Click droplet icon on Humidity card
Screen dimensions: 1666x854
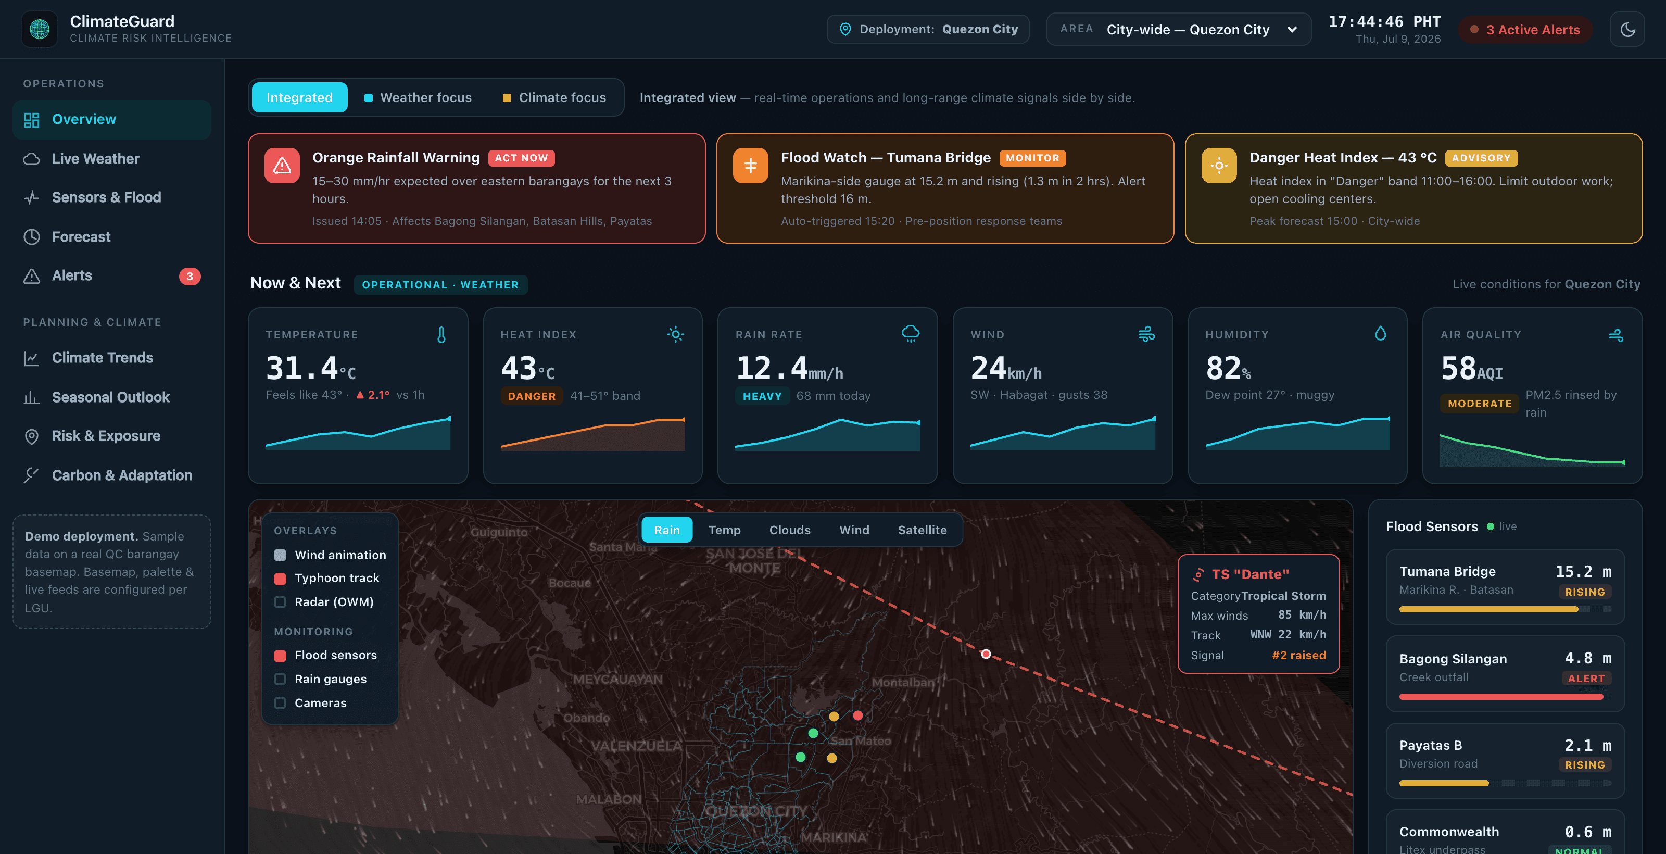click(x=1381, y=334)
